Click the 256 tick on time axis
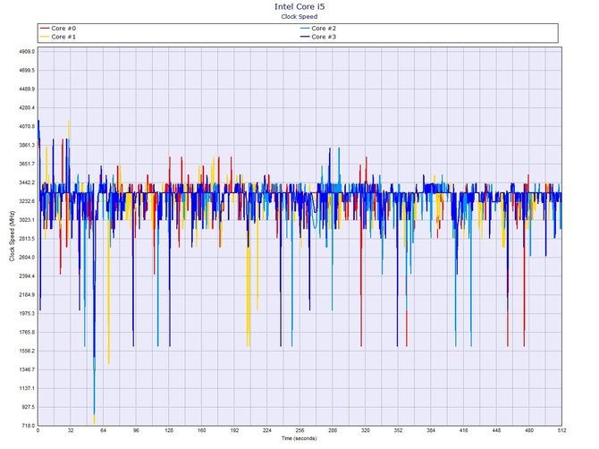The height and width of the screenshot is (449, 599). pyautogui.click(x=299, y=430)
